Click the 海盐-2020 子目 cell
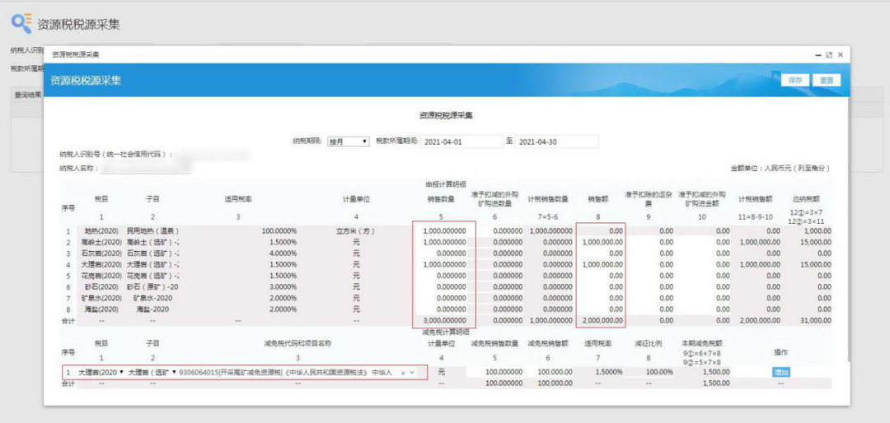Viewport: 890px width, 423px height. coord(152,309)
